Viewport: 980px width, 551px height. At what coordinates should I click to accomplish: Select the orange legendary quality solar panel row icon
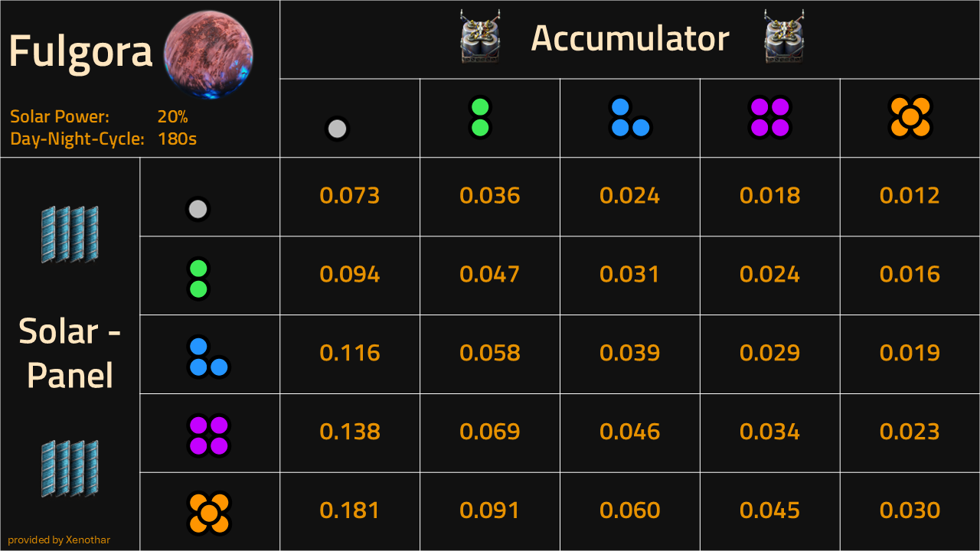click(209, 513)
